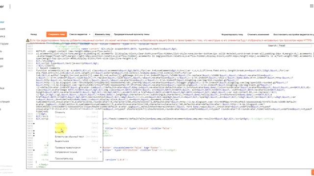Open the Список виджетов dropdown
The width and height of the screenshot is (314, 176).
tap(79, 34)
